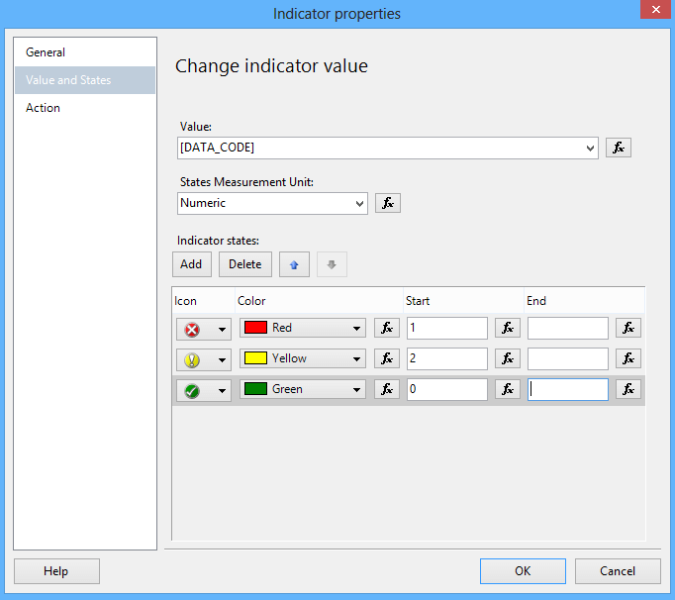Open color expression editor for Green row
This screenshot has width=675, height=600.
point(387,389)
